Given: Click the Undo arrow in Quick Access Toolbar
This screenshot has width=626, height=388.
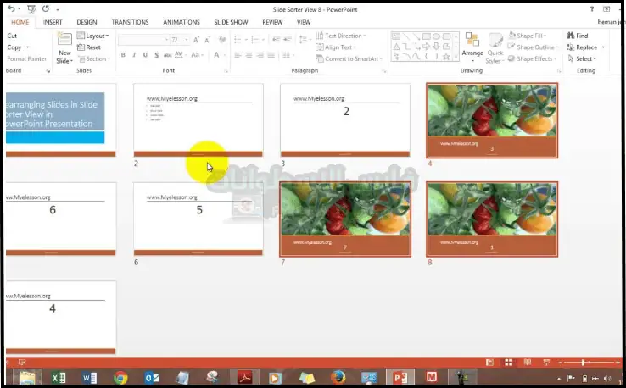Looking at the screenshot, I should 10,8.
